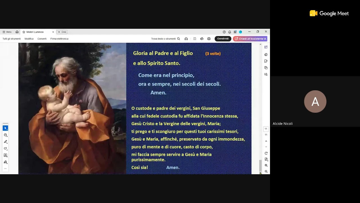Zoom out with the magnifier minus icon
The width and height of the screenshot is (360, 203).
266,171
